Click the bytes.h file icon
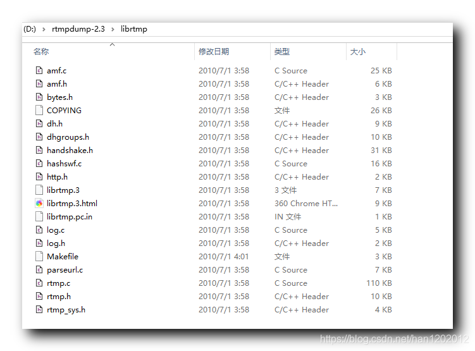475x351 pixels. click(x=39, y=97)
